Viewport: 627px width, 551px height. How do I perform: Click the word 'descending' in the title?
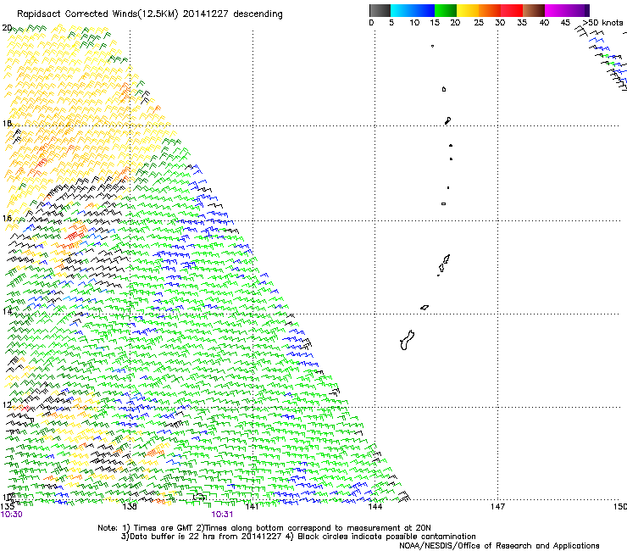tap(258, 14)
